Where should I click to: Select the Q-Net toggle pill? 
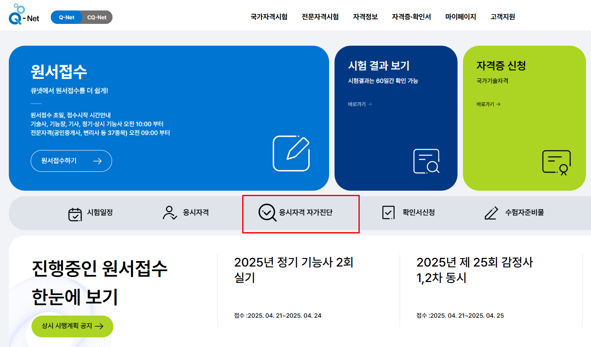pos(67,17)
